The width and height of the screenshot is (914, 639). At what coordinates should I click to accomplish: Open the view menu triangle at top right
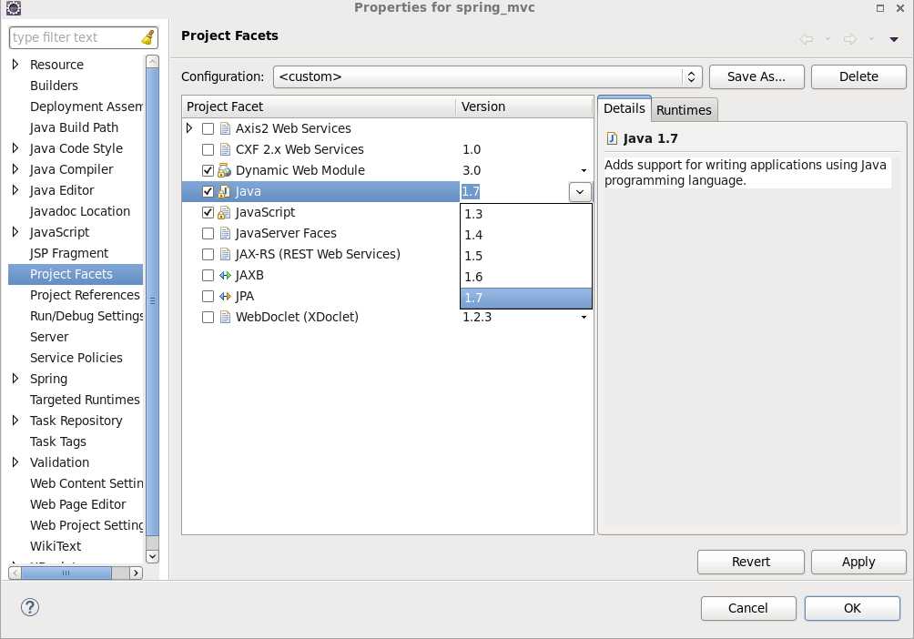[x=894, y=40]
